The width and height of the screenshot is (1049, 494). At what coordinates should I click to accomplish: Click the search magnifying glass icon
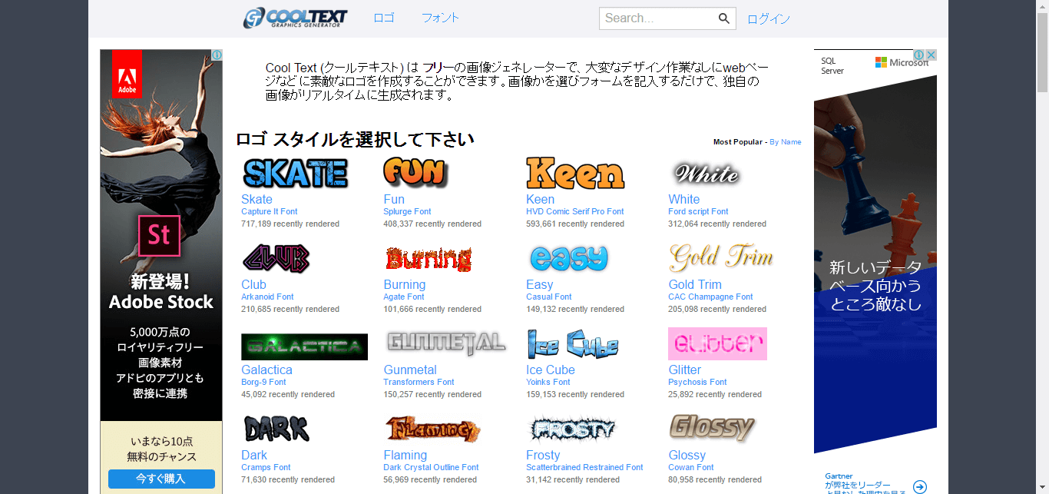coord(723,18)
